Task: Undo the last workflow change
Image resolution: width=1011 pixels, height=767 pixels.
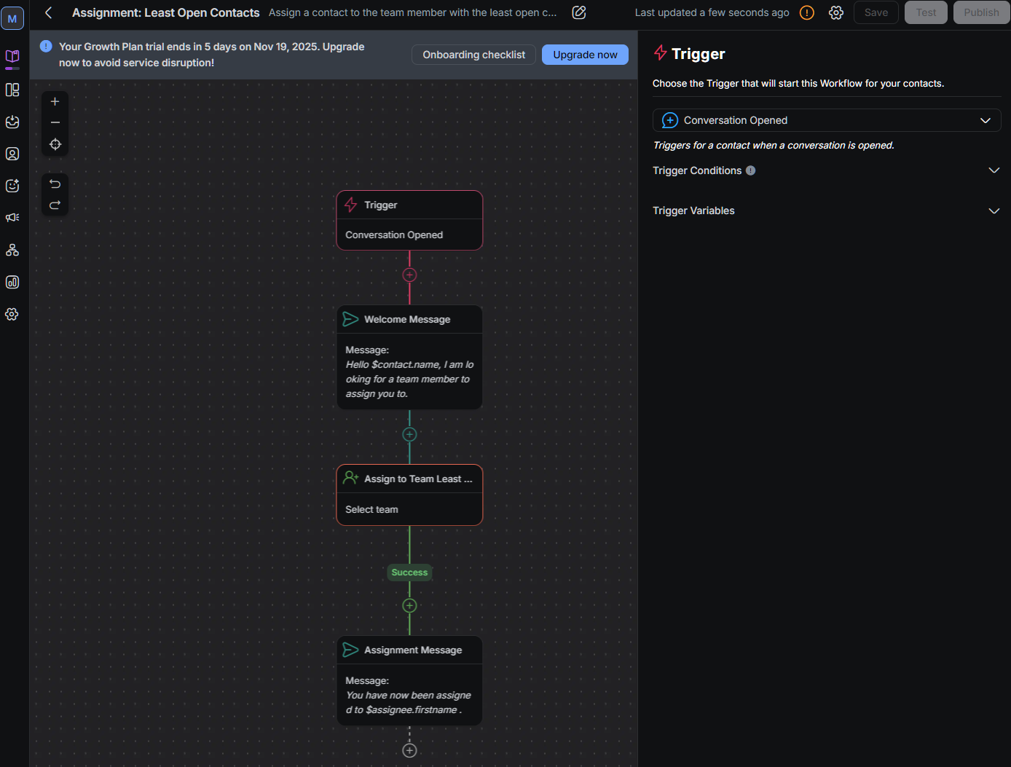Action: click(x=55, y=184)
